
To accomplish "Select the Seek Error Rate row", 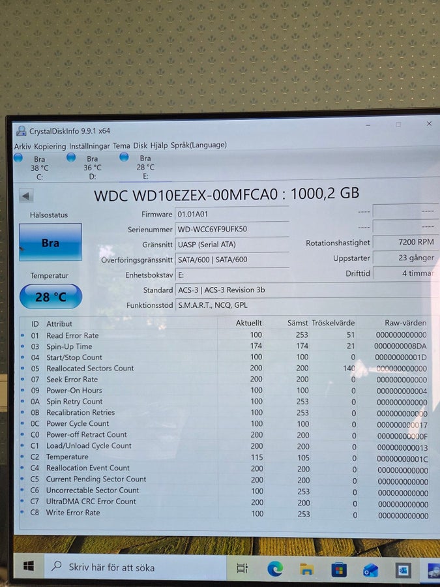I will (224, 380).
